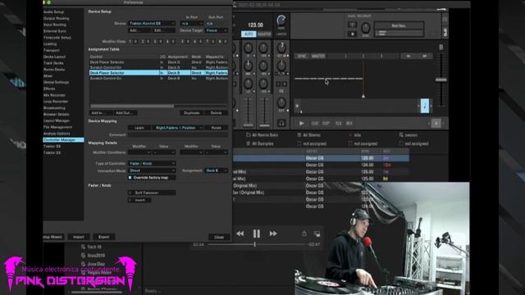Click the gain knob at top of mixer channel

(281, 48)
